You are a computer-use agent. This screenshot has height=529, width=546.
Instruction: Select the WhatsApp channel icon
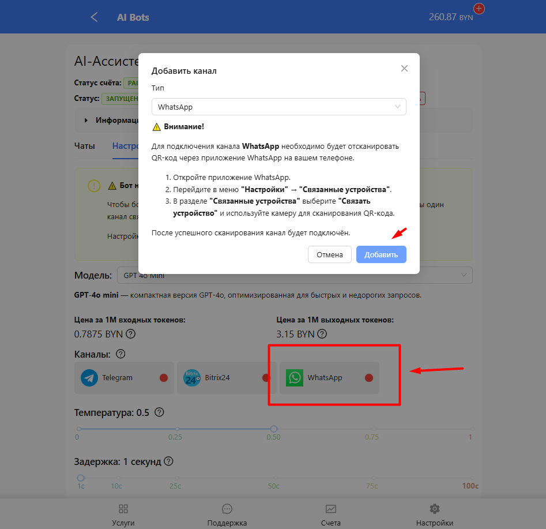point(295,378)
